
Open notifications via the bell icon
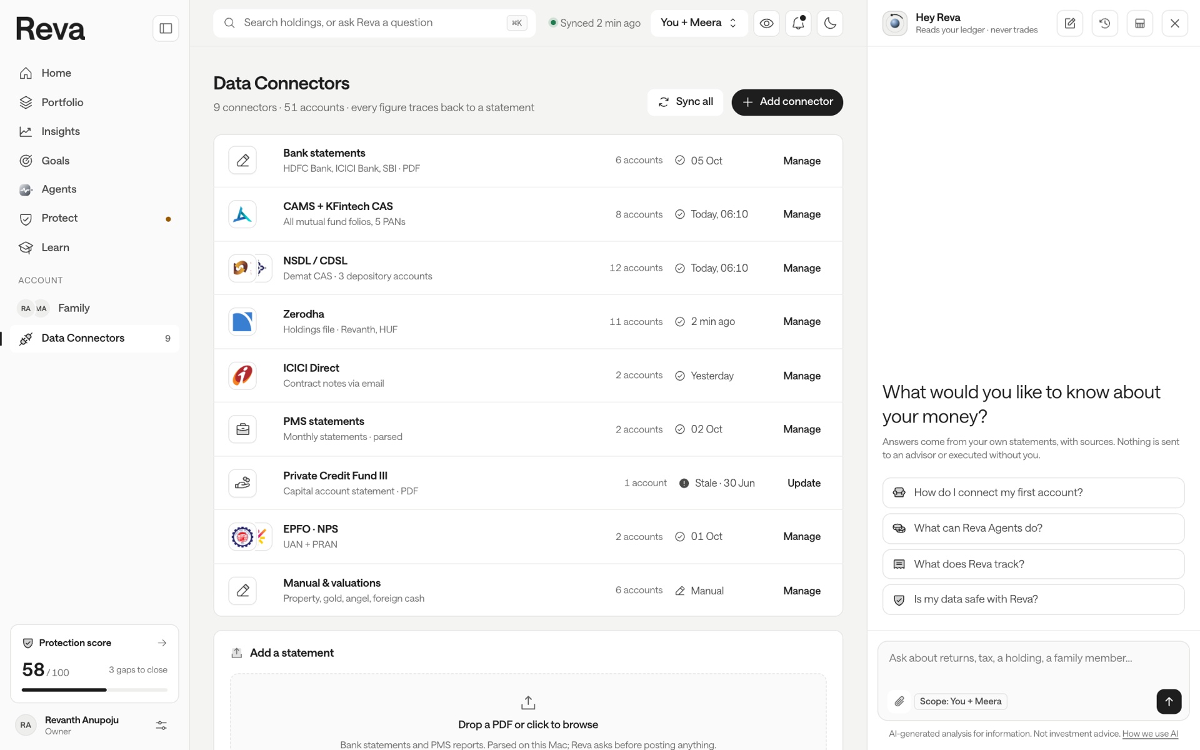[x=798, y=23]
